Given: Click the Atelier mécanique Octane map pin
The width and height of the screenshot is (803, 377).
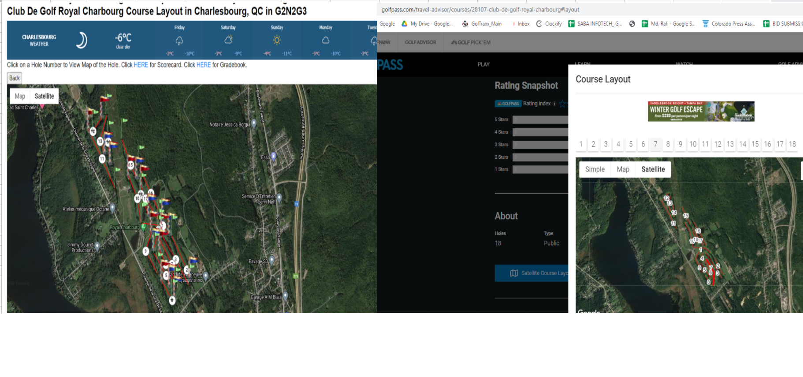Looking at the screenshot, I should 112,207.
